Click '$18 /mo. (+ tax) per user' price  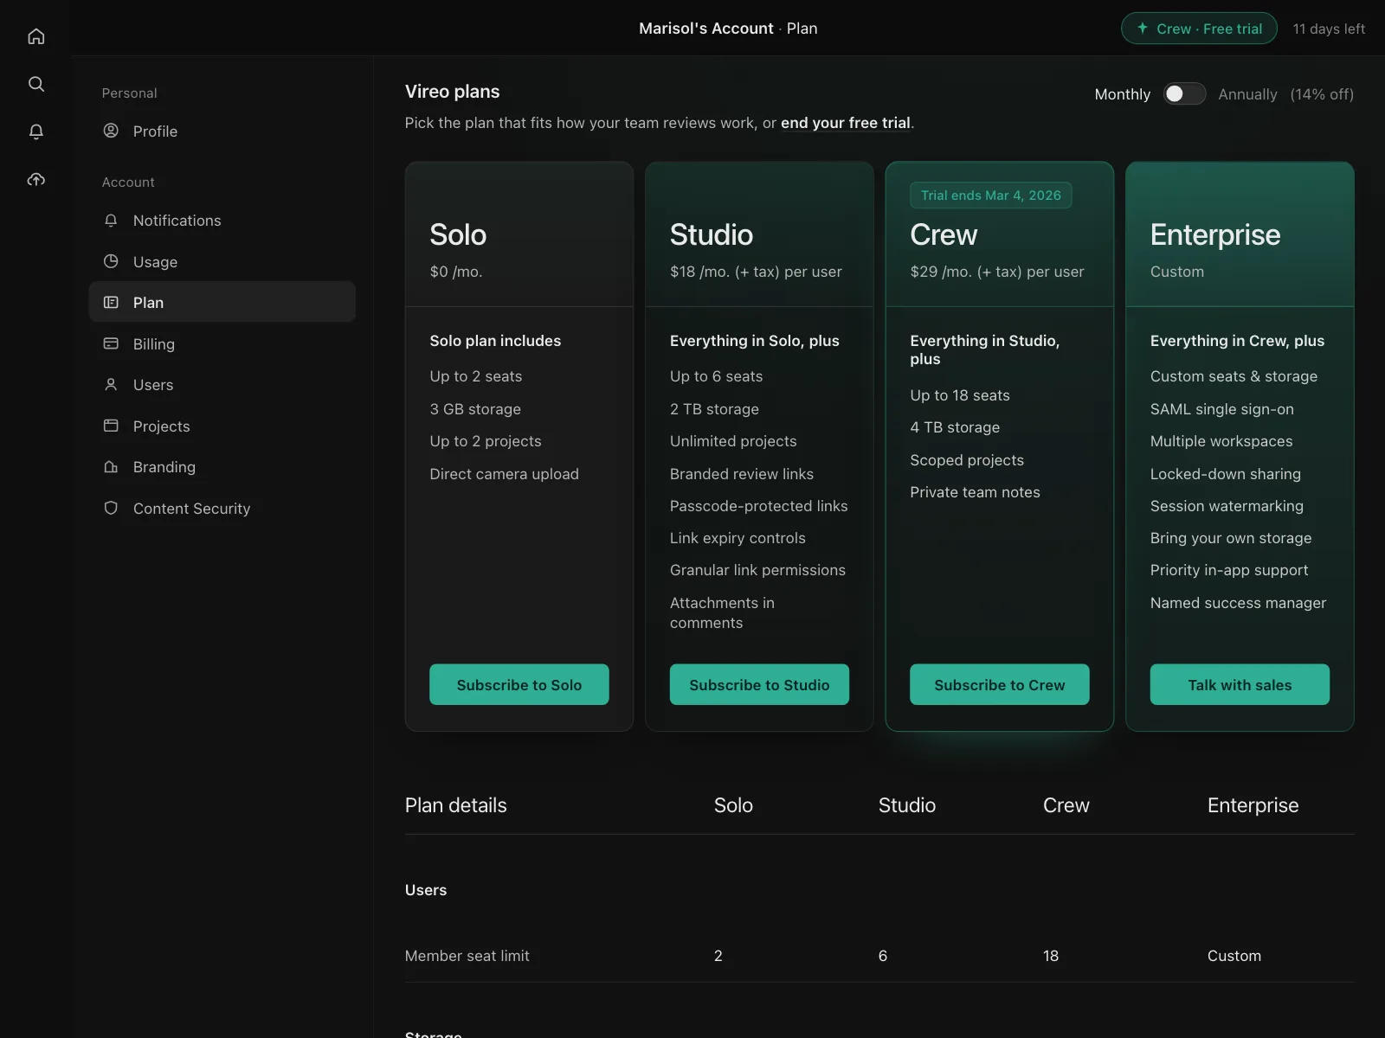pyautogui.click(x=756, y=272)
